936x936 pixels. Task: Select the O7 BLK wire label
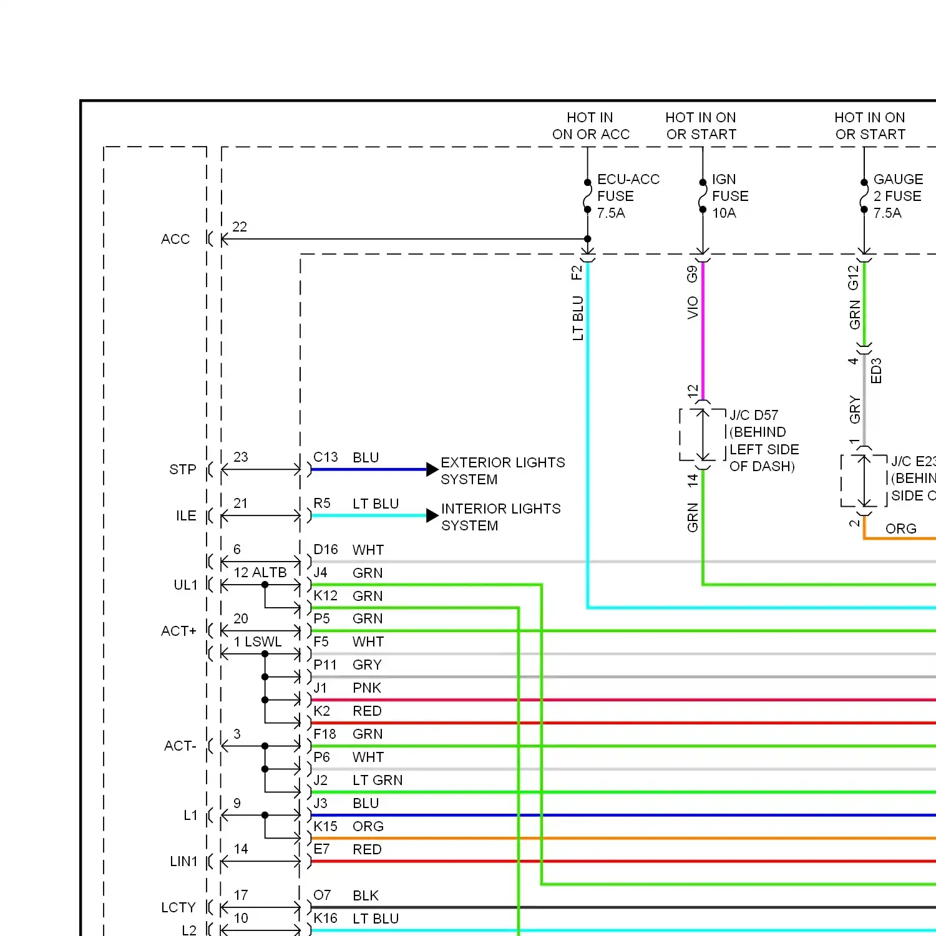click(346, 895)
